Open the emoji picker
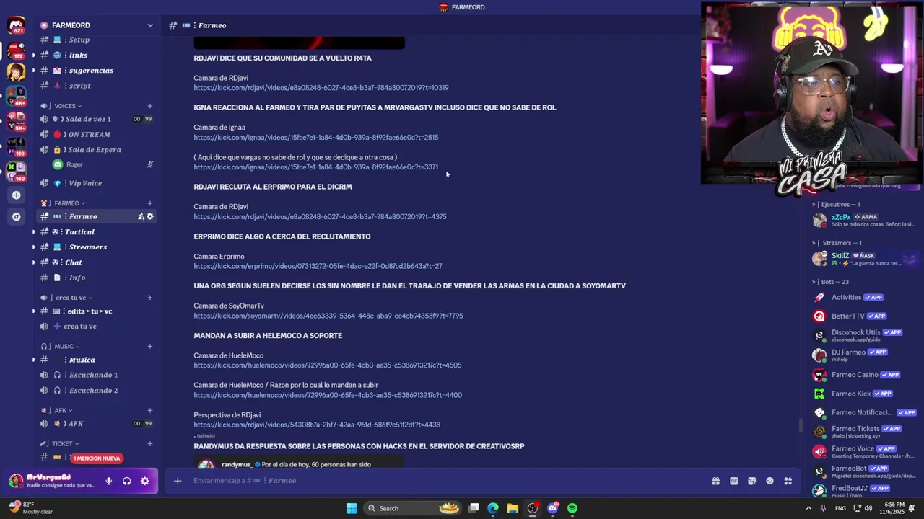Screen dimensions: 924x519 [x=770, y=481]
